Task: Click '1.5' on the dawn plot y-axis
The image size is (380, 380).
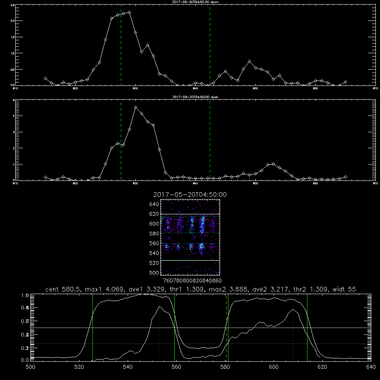Action: point(13,37)
